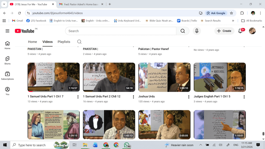Image resolution: width=265 pixels, height=149 pixels.
Task: Open the notifications bell
Action: click(x=240, y=31)
